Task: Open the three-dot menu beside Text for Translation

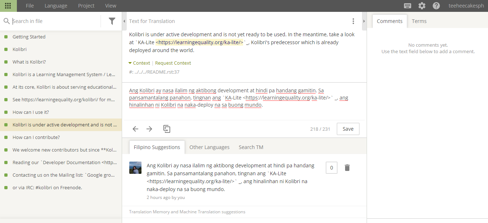Action: pos(353,21)
